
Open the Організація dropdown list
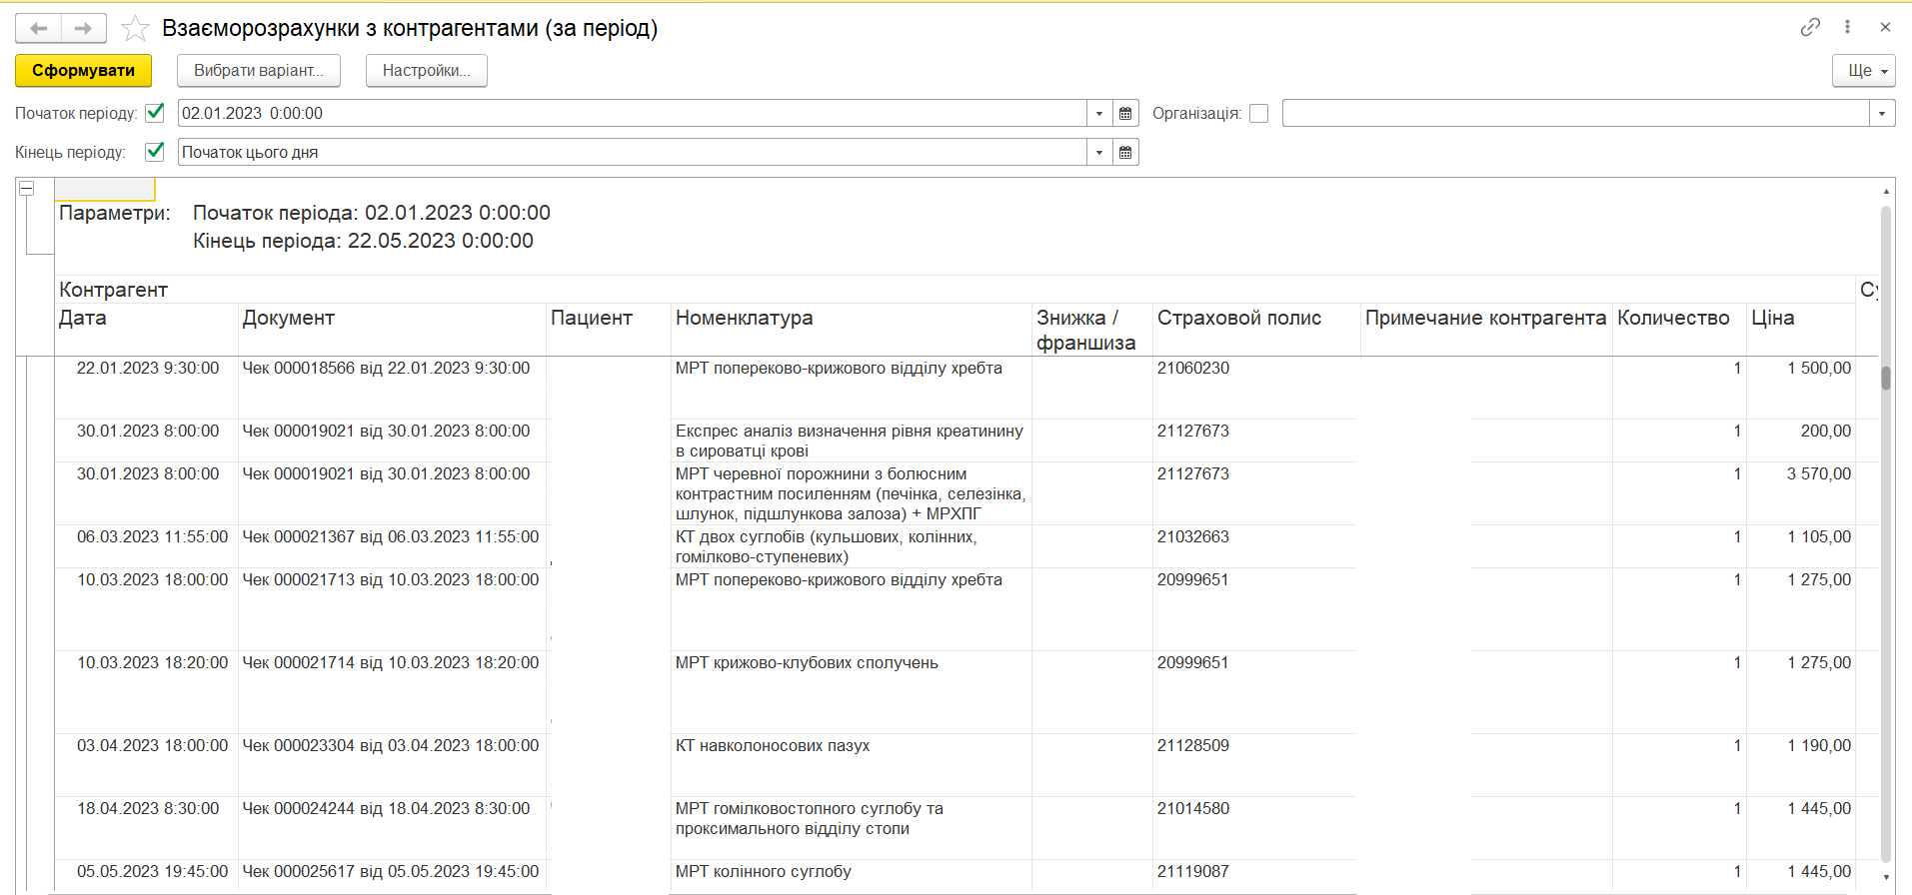coord(1882,113)
